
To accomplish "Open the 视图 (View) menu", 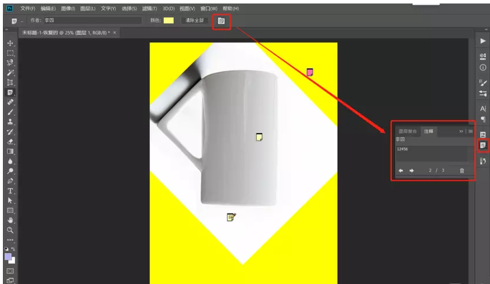I will click(187, 9).
